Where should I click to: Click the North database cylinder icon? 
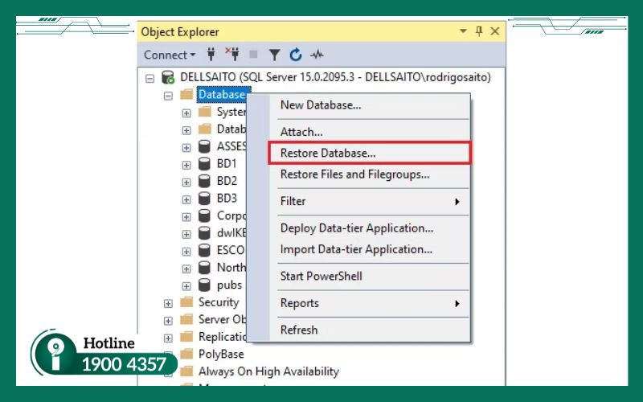(204, 268)
